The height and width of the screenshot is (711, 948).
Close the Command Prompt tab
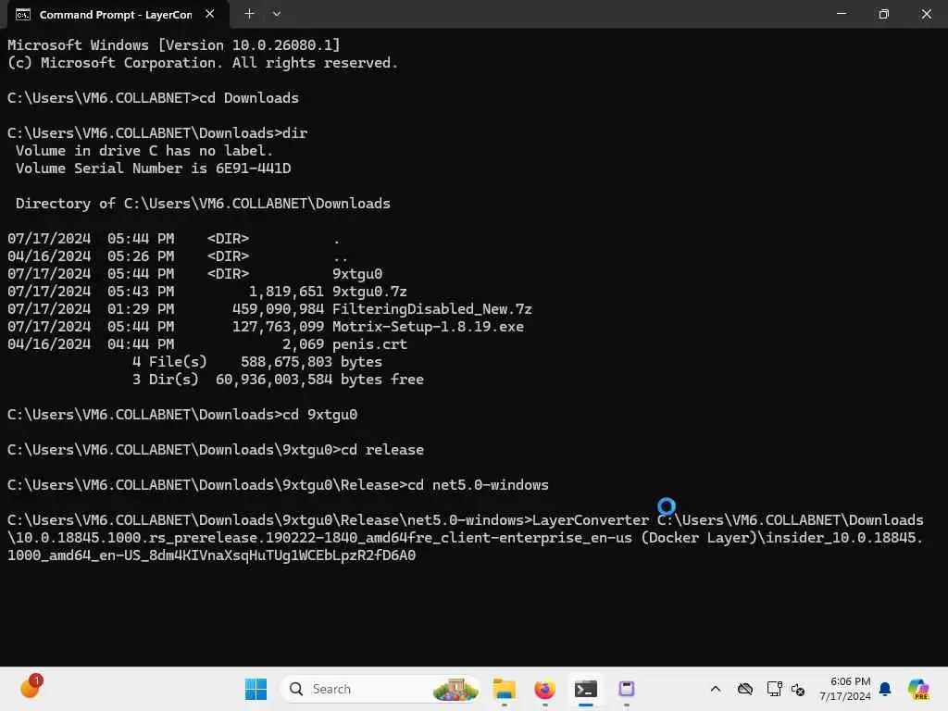coord(210,14)
